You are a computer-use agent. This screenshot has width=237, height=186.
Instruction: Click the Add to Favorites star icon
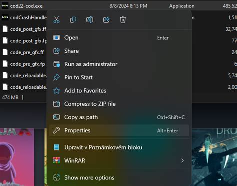pos(56,91)
